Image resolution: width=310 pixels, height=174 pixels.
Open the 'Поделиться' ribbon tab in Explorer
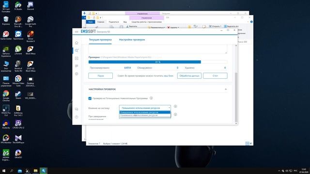[x=114, y=22]
